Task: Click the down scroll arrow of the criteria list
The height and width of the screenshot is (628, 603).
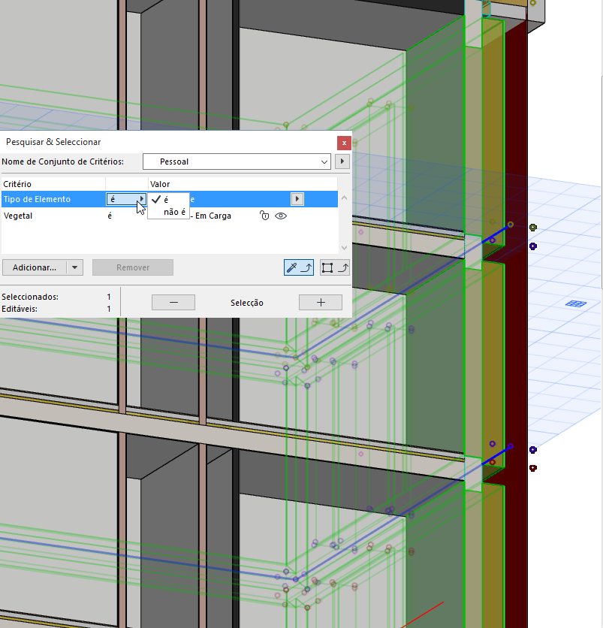Action: pos(344,248)
